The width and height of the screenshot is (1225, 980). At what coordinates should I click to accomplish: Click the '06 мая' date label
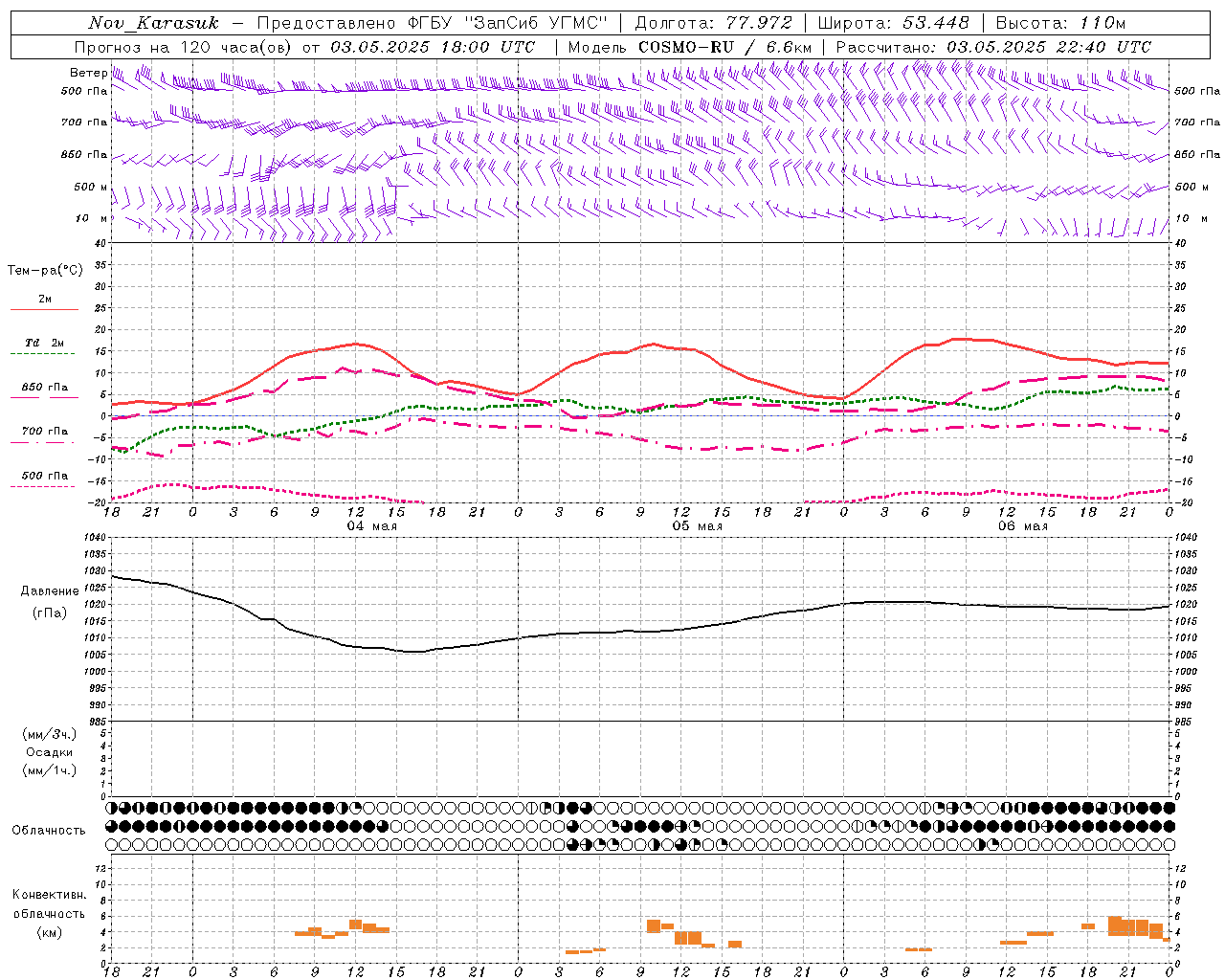(x=1023, y=525)
